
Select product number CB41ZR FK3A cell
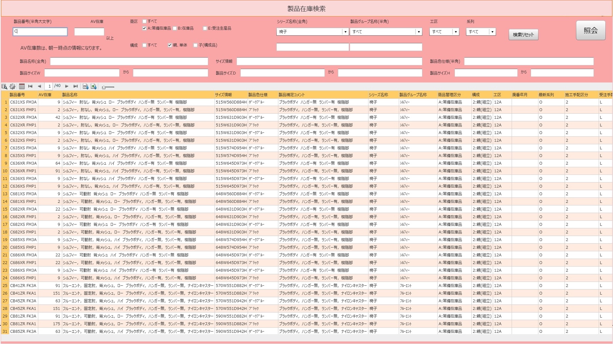coord(23,286)
